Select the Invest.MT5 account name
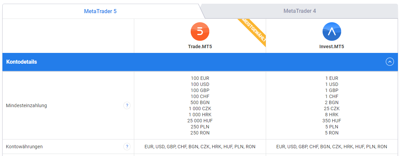 (332, 47)
